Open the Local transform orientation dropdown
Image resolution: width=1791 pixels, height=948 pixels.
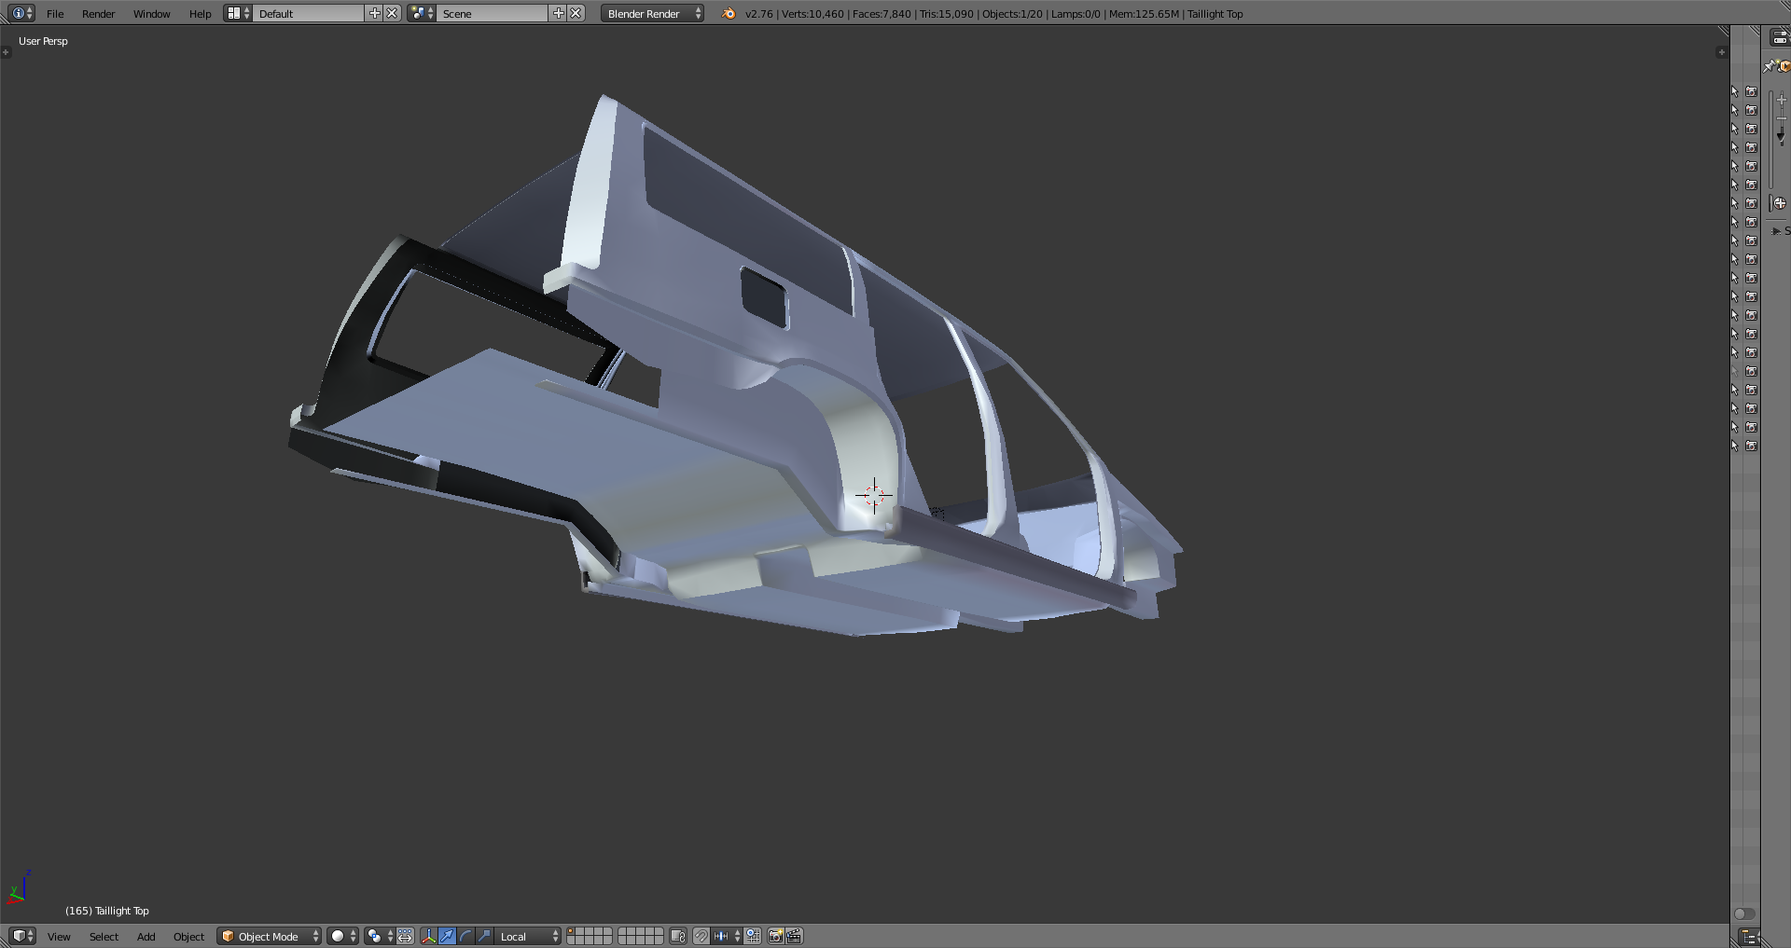pos(528,936)
